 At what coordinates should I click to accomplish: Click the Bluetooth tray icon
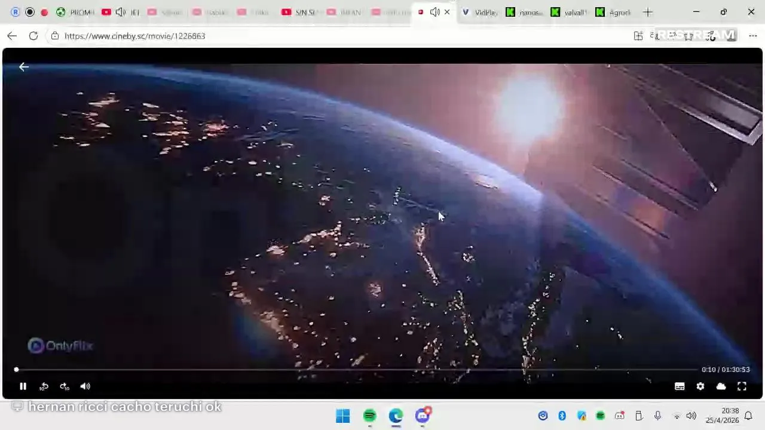[x=562, y=416]
